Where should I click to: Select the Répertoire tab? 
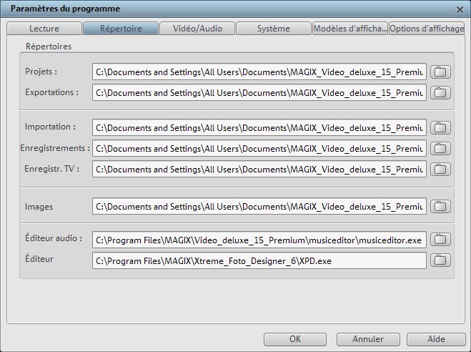(121, 28)
